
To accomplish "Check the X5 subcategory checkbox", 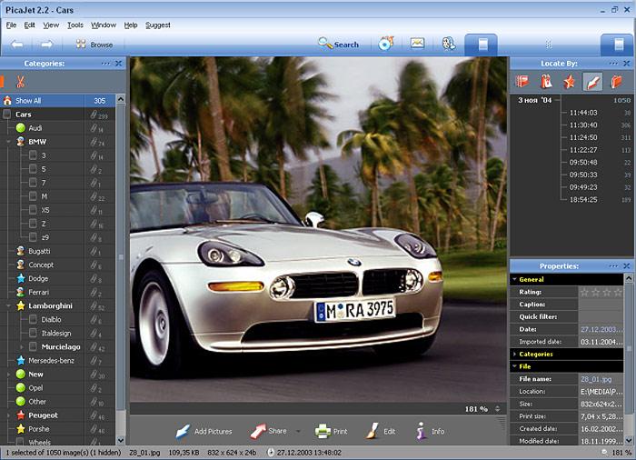I will [x=33, y=210].
